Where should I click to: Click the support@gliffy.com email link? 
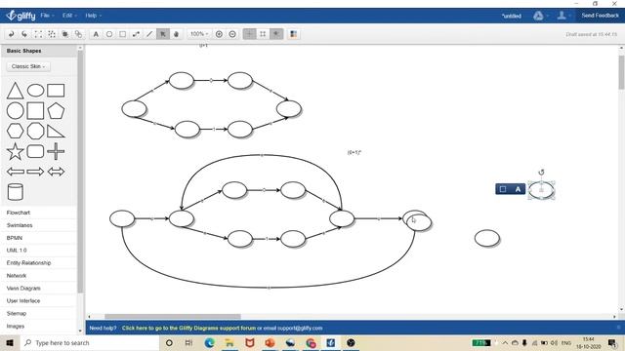[x=300, y=329]
